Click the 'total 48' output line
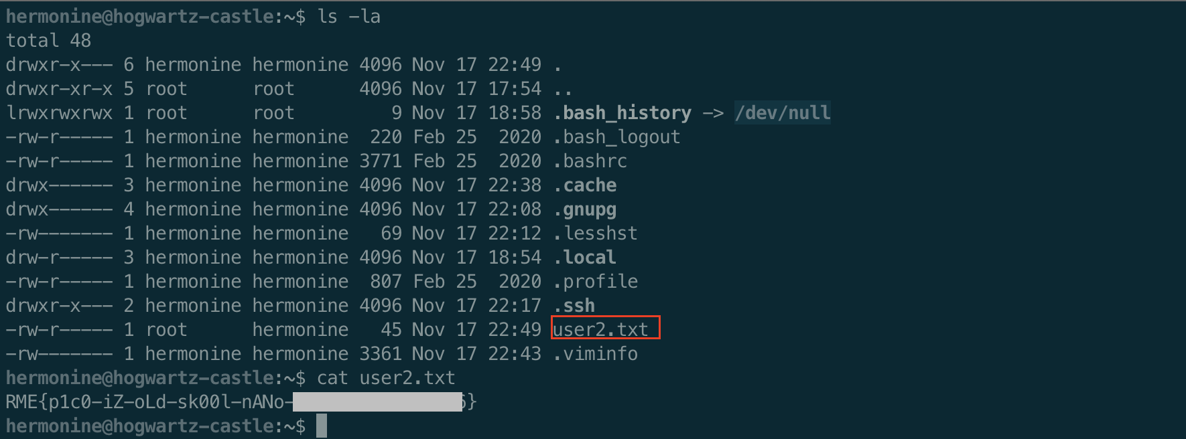 (48, 41)
